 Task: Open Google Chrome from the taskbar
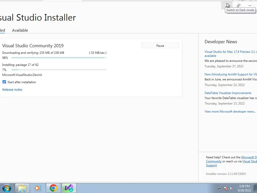(x=53, y=188)
